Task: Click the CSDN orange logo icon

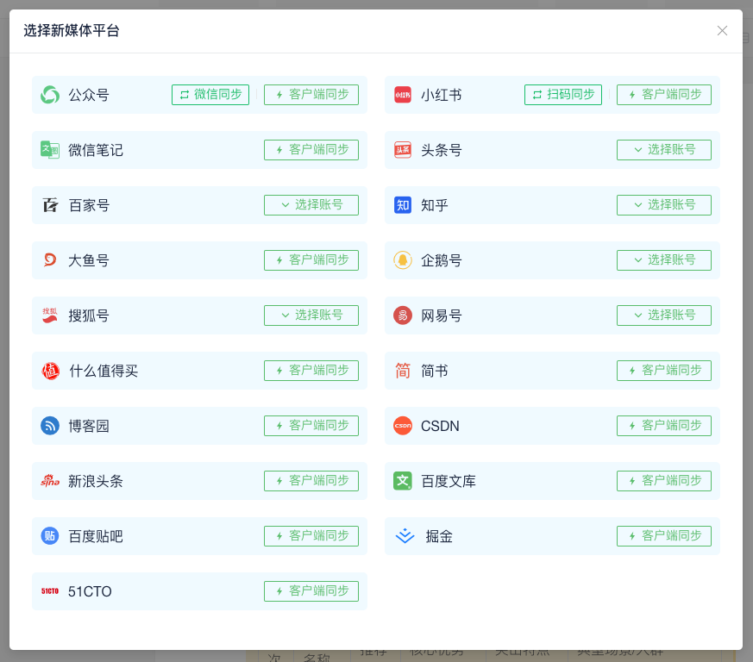Action: pyautogui.click(x=403, y=426)
